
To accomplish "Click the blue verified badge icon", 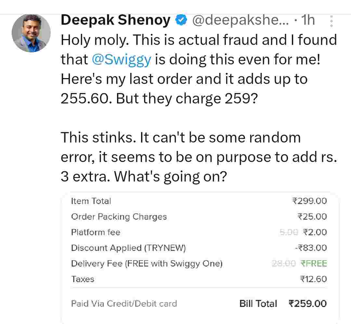I will click(181, 20).
